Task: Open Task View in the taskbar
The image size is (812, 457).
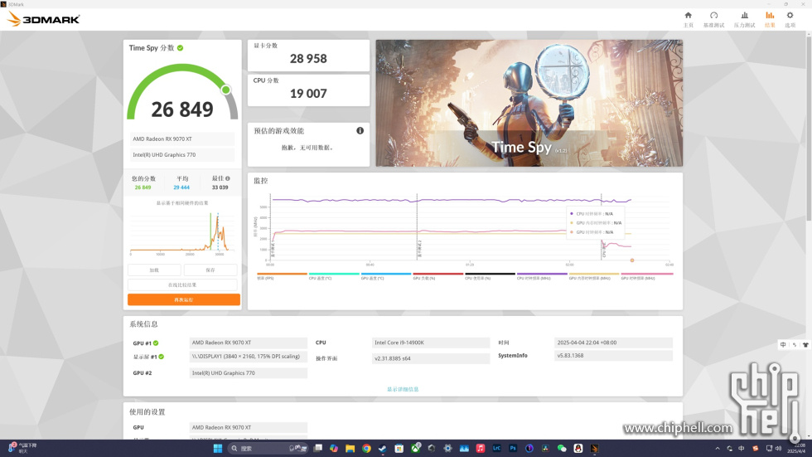Action: point(318,448)
